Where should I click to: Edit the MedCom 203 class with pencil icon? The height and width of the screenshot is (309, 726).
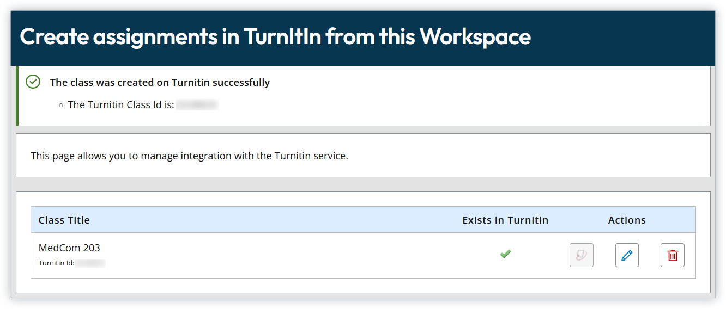point(627,255)
